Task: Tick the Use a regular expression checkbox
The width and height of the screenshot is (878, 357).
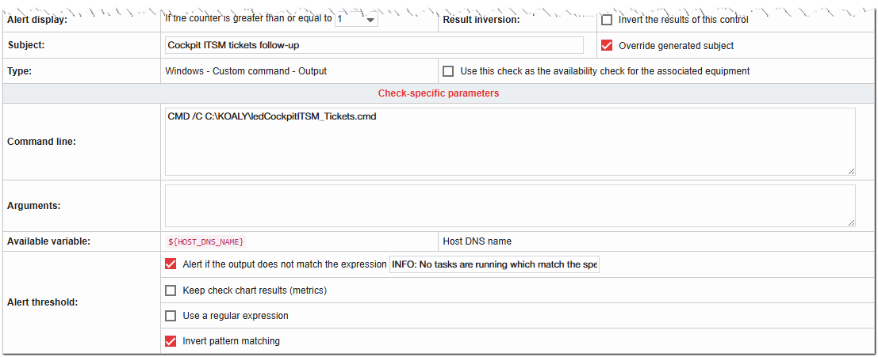Action: pos(171,316)
